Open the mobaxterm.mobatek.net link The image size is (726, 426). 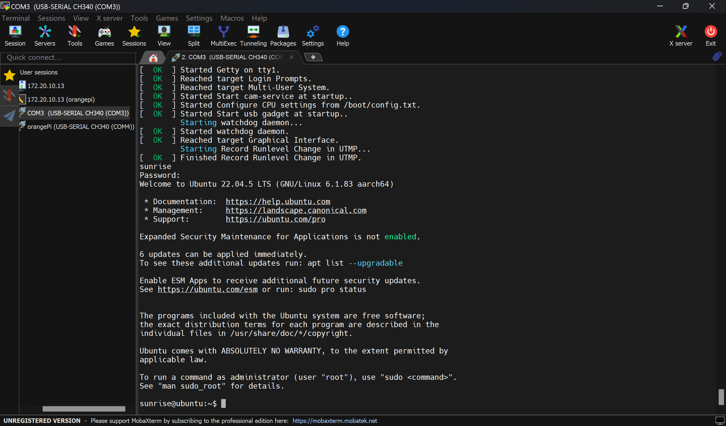click(x=335, y=421)
